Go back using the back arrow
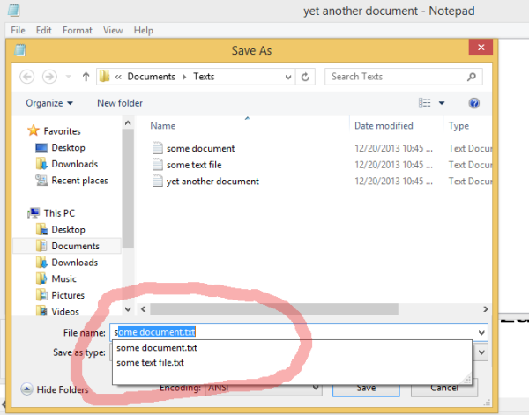This screenshot has width=529, height=415. pos(27,77)
